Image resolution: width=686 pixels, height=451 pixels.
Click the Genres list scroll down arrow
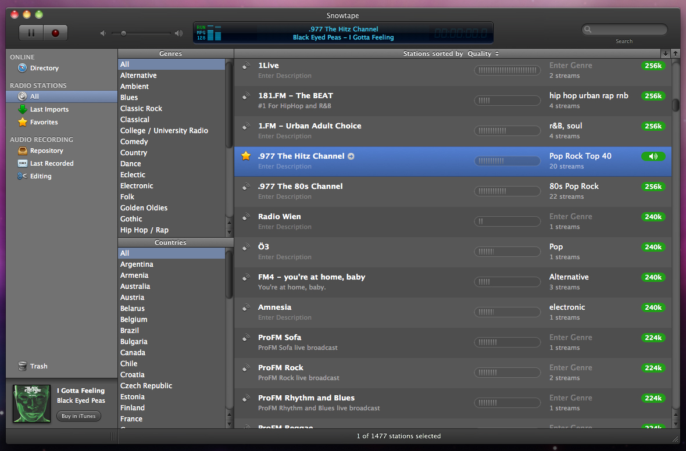pos(229,232)
